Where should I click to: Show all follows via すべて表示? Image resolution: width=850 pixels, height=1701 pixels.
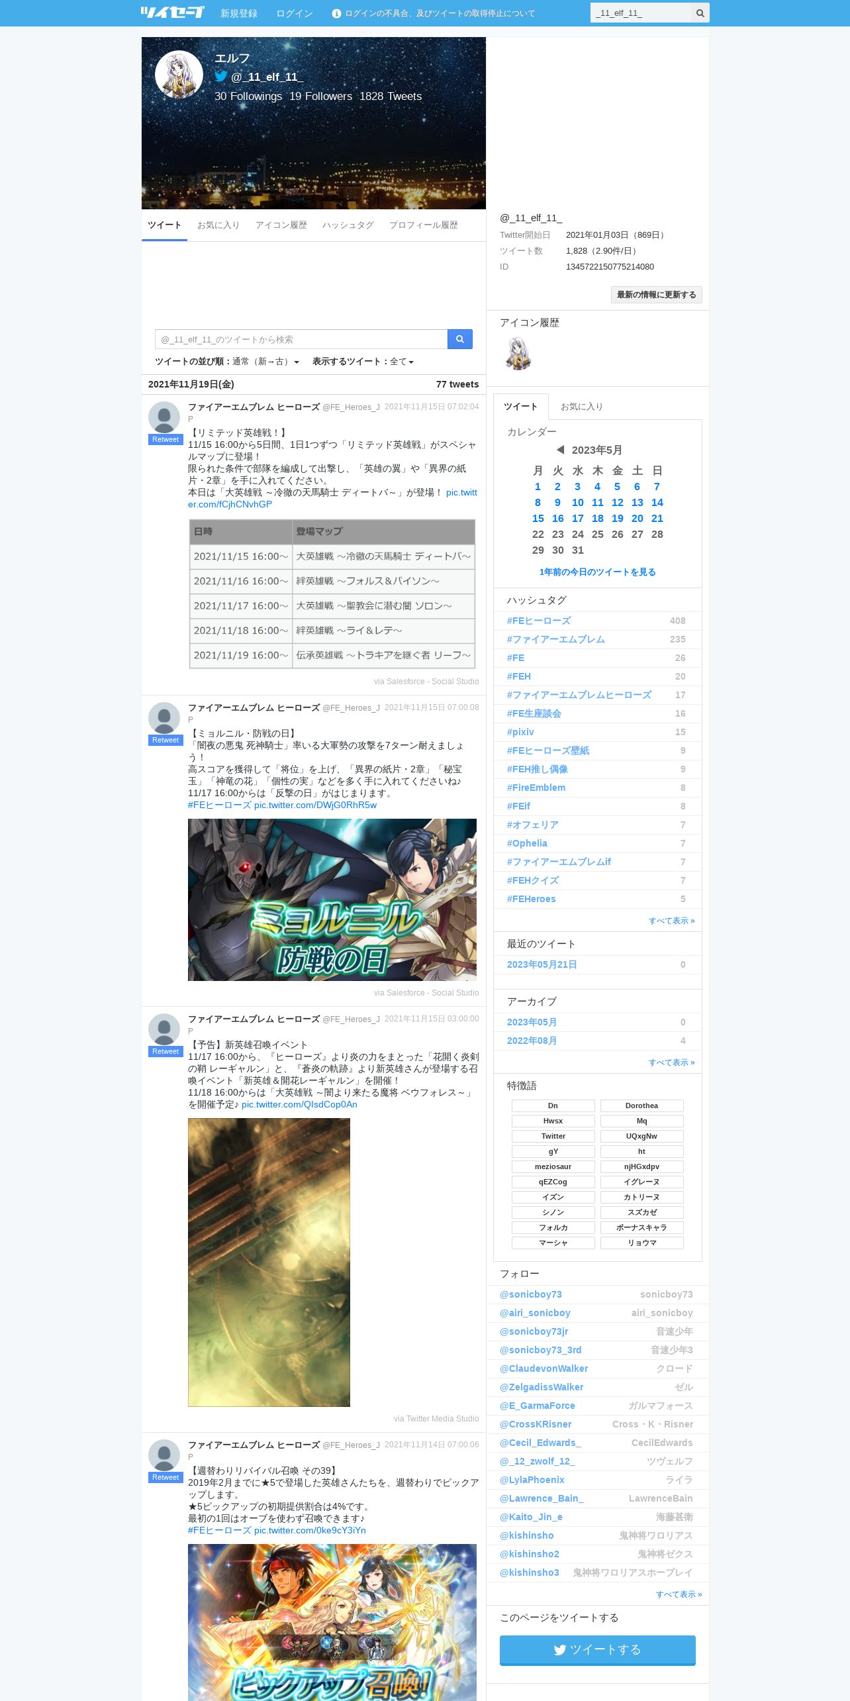pos(679,1594)
